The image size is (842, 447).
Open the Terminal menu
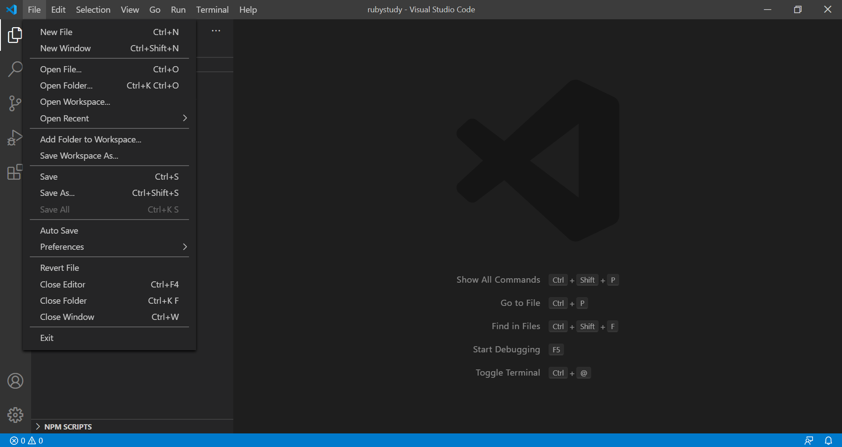click(212, 10)
